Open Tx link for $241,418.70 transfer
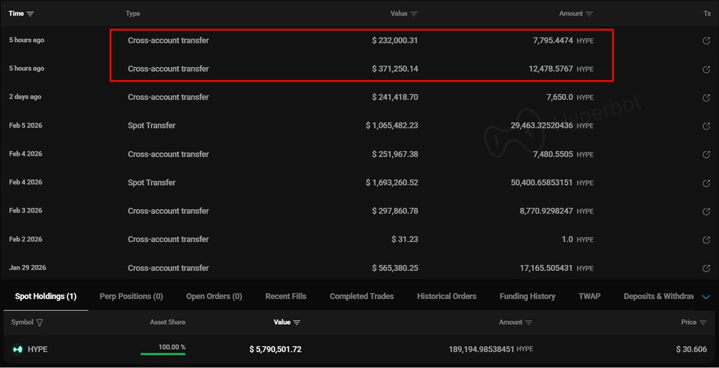This screenshot has height=368, width=719. pyautogui.click(x=706, y=98)
